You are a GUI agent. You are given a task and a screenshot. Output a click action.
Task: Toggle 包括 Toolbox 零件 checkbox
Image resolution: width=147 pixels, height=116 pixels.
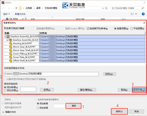64,29
